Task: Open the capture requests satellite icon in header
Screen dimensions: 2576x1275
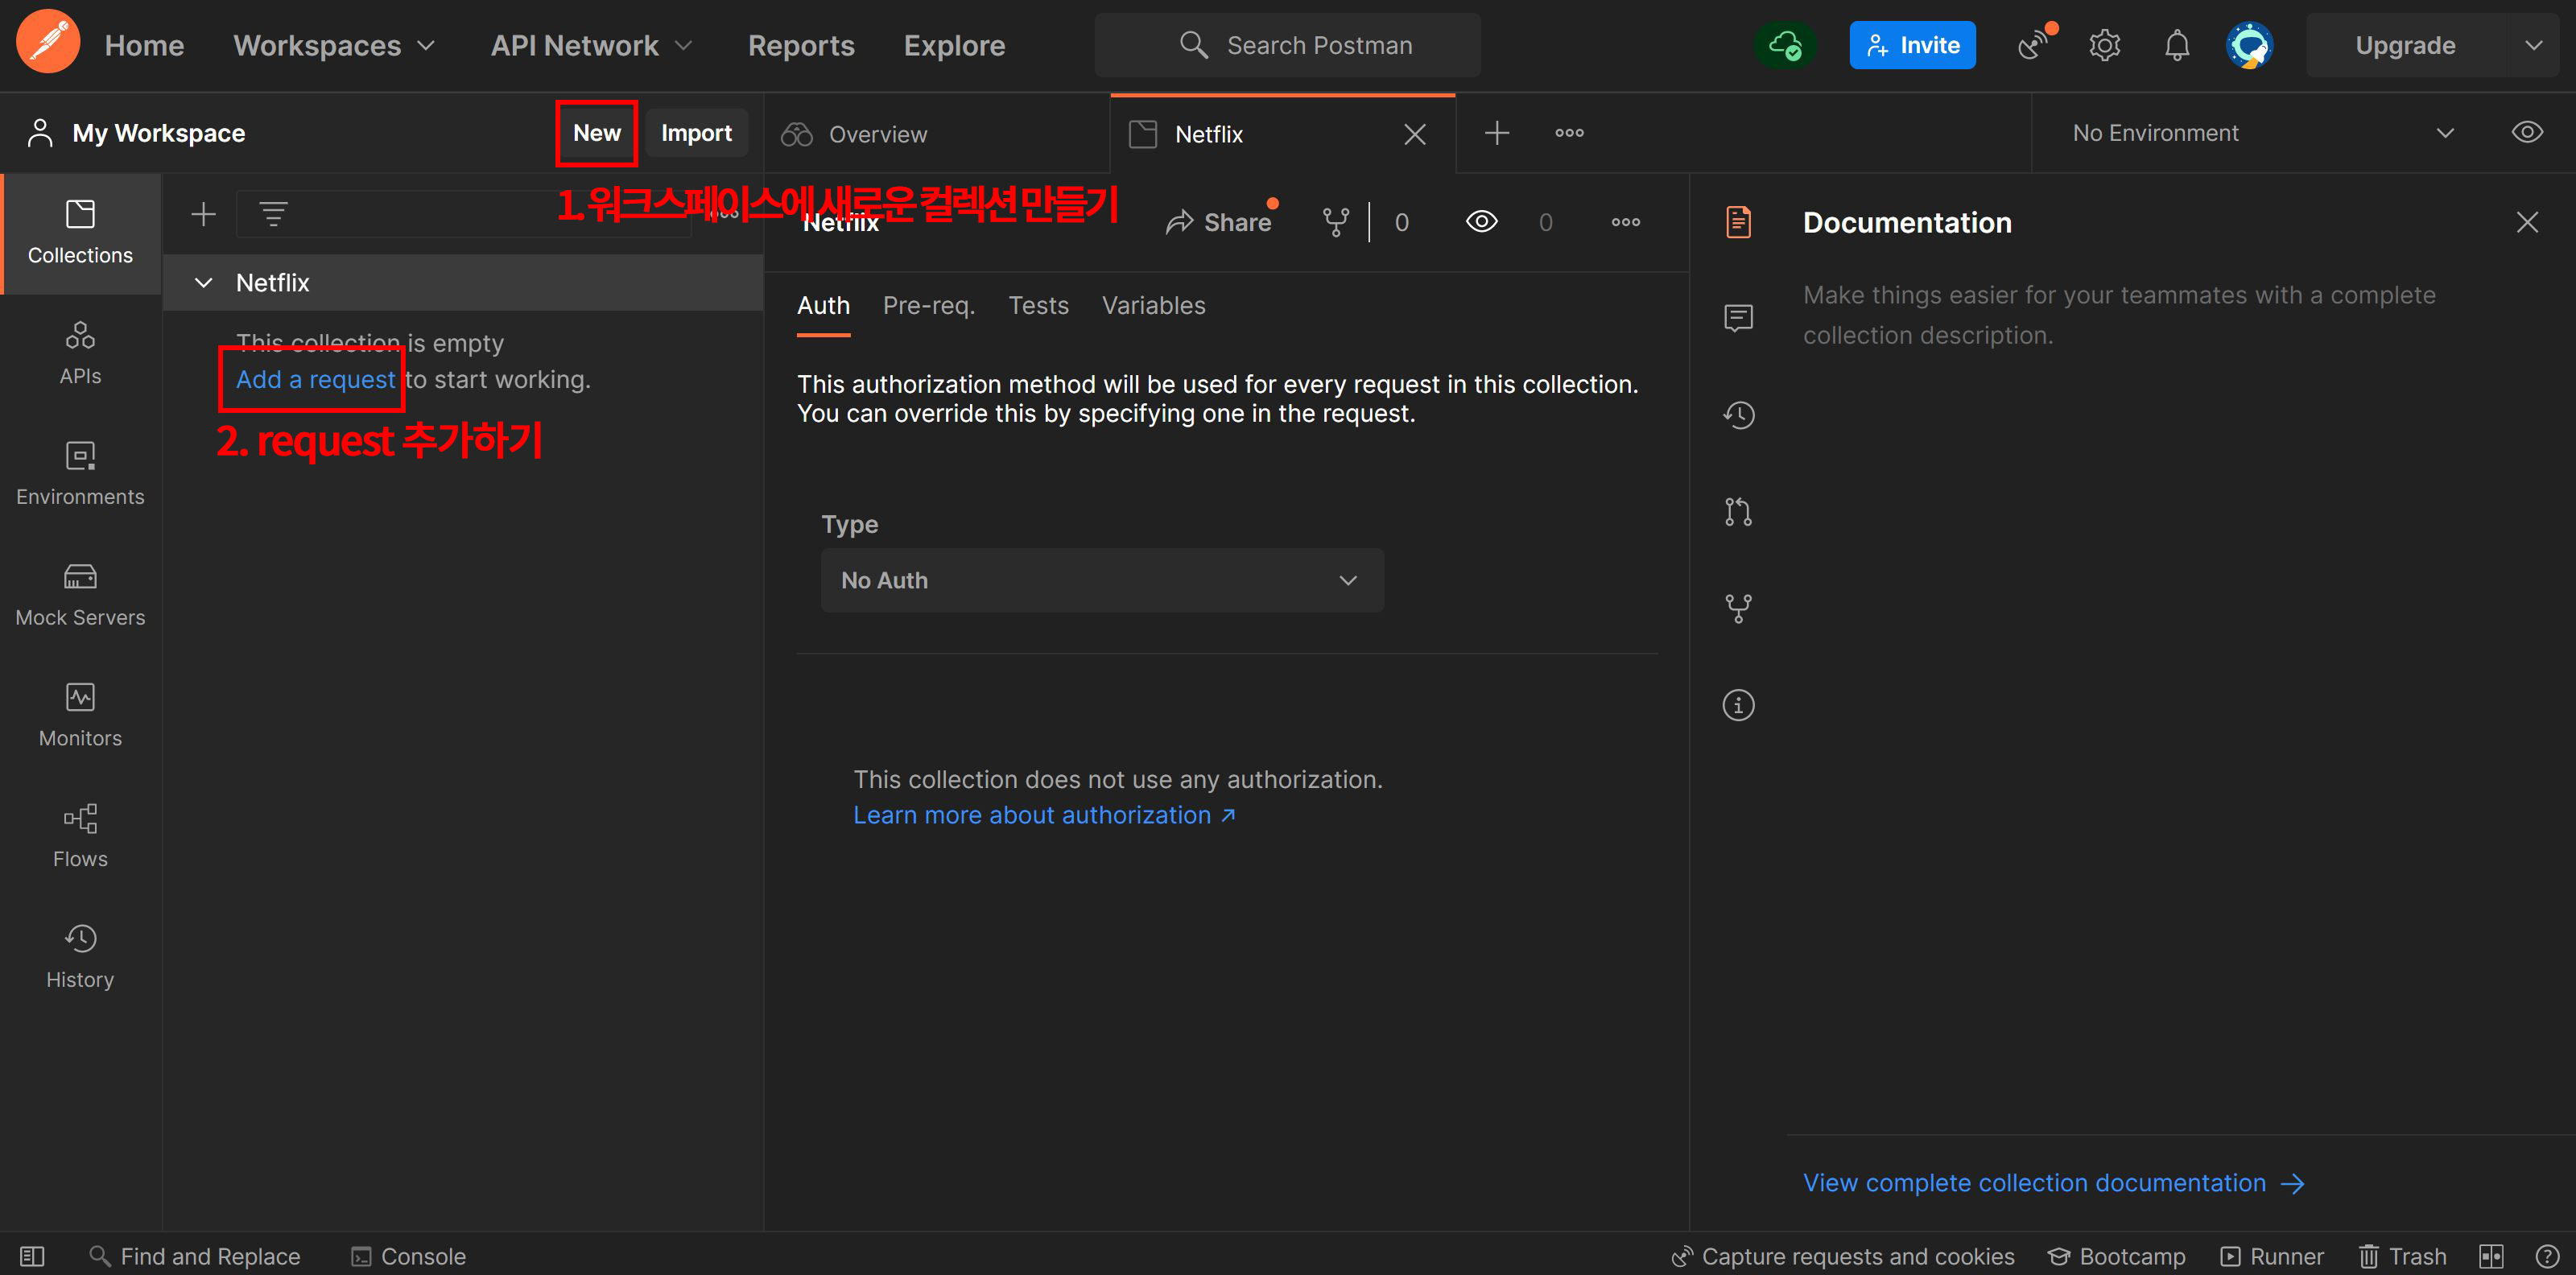Action: (2035, 45)
